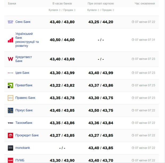Open the Приватбанк link

(24, 86)
